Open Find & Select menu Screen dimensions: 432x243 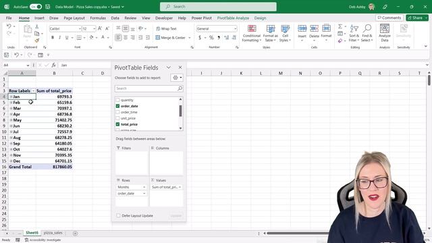pos(367,33)
